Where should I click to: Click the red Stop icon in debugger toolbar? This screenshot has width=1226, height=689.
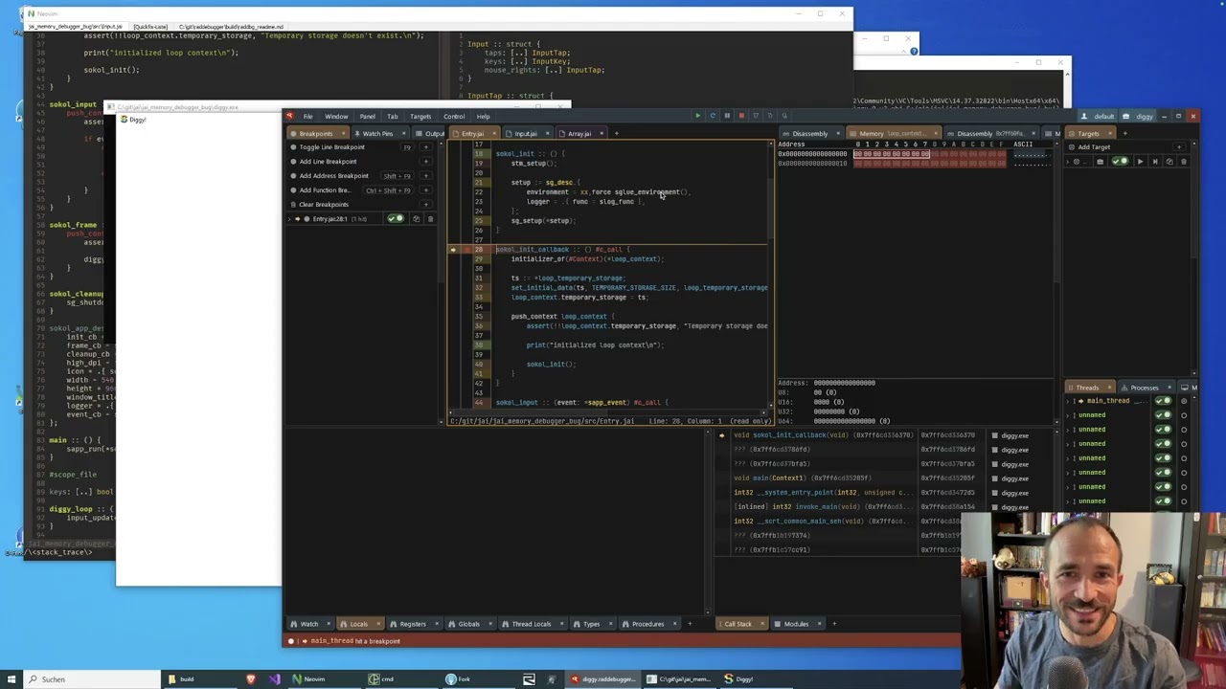741,116
